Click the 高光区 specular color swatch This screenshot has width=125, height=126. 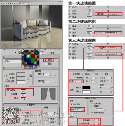click(x=21, y=82)
